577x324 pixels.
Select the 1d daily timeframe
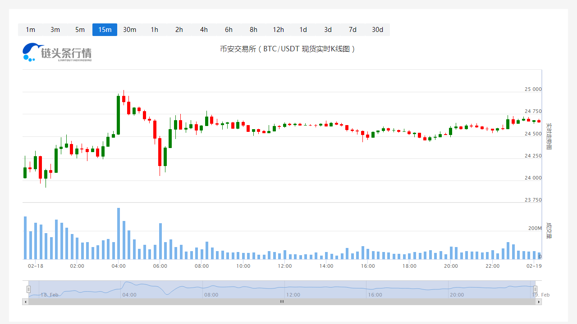pos(303,29)
